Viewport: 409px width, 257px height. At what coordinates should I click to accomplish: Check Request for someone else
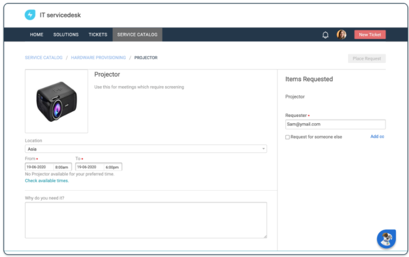287,137
